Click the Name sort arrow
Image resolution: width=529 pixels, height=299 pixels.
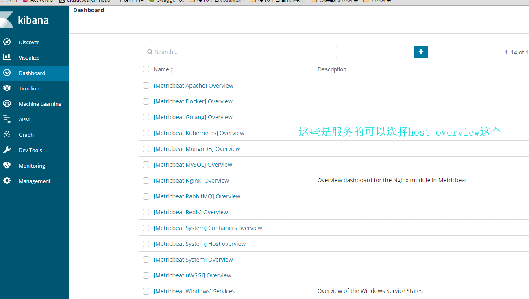172,70
